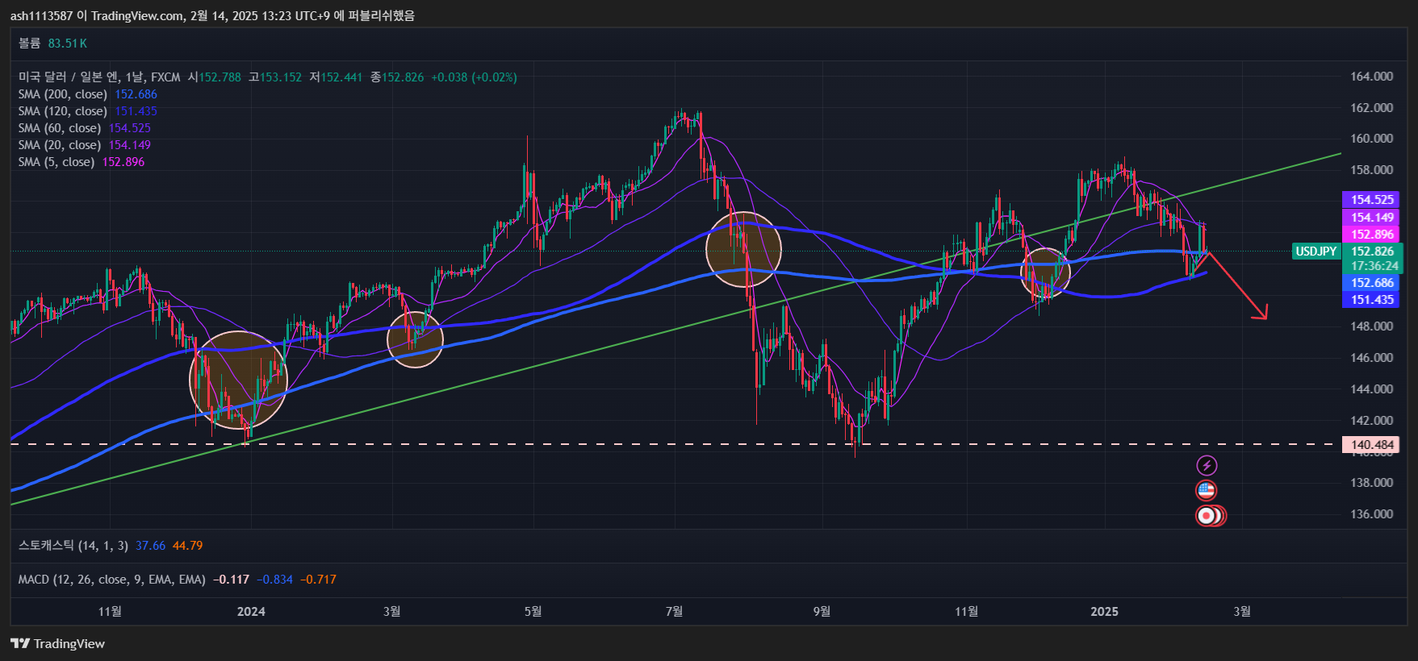Expand the MACD (12, 26, close) indicator pane
1418x661 pixels.
pyautogui.click(x=113, y=580)
